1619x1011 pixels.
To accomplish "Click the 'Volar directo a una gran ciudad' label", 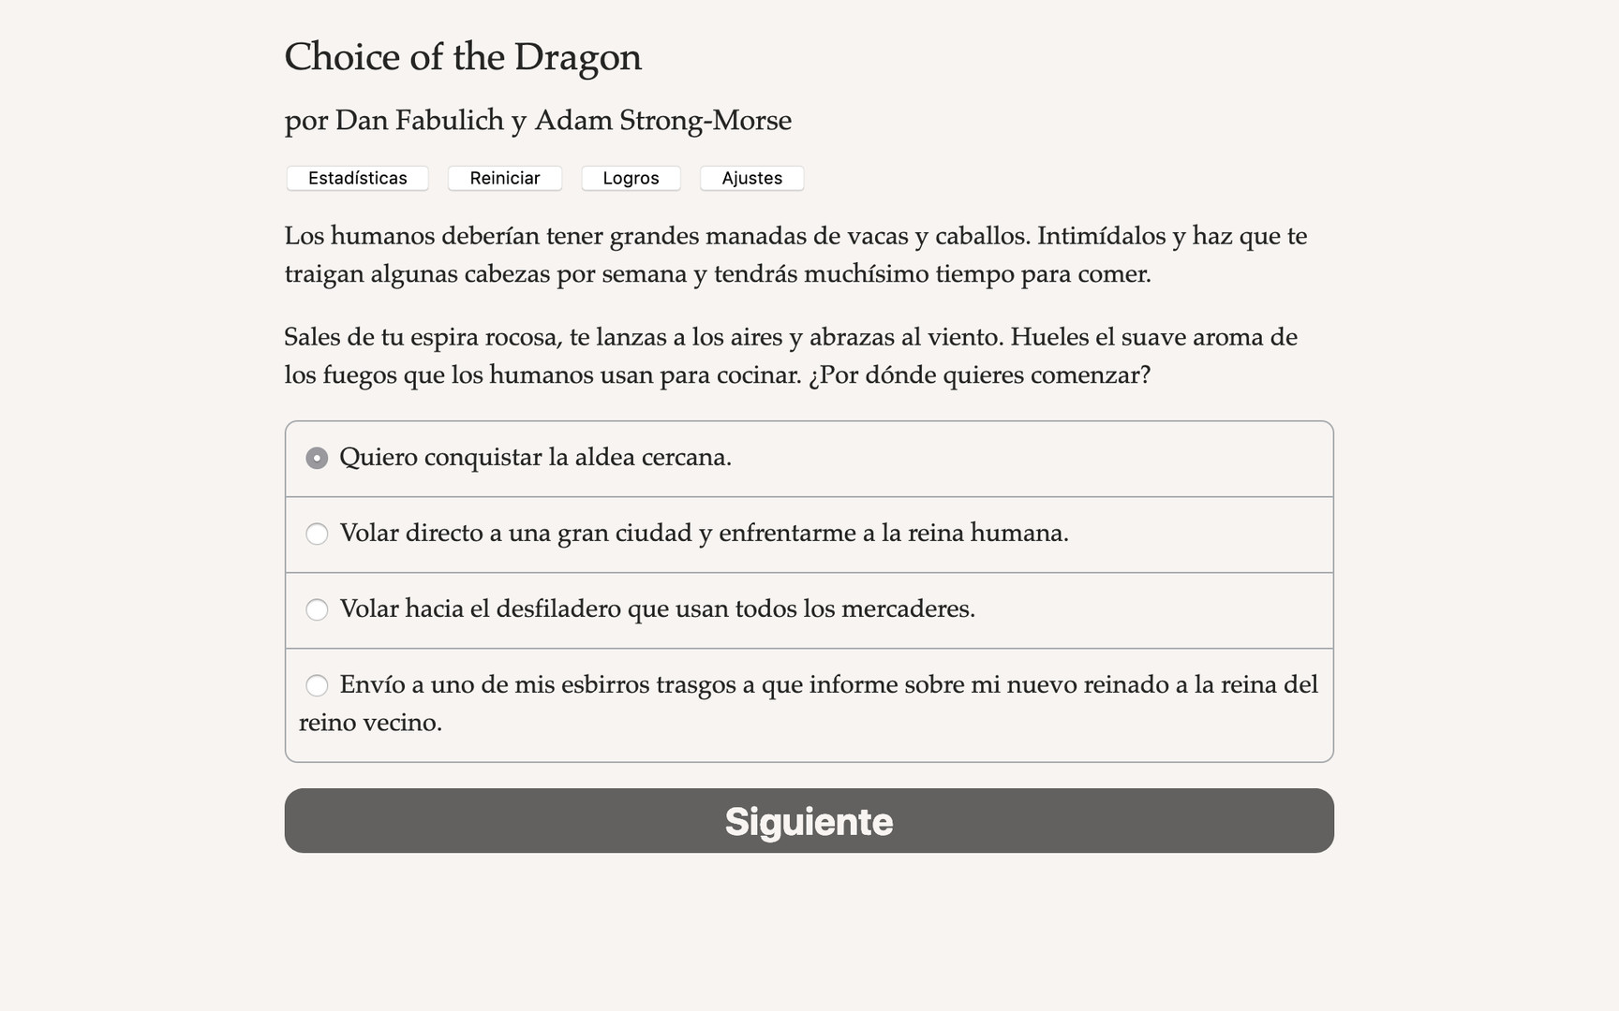I will (x=704, y=534).
